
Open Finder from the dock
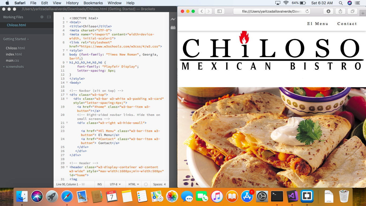coord(22,197)
